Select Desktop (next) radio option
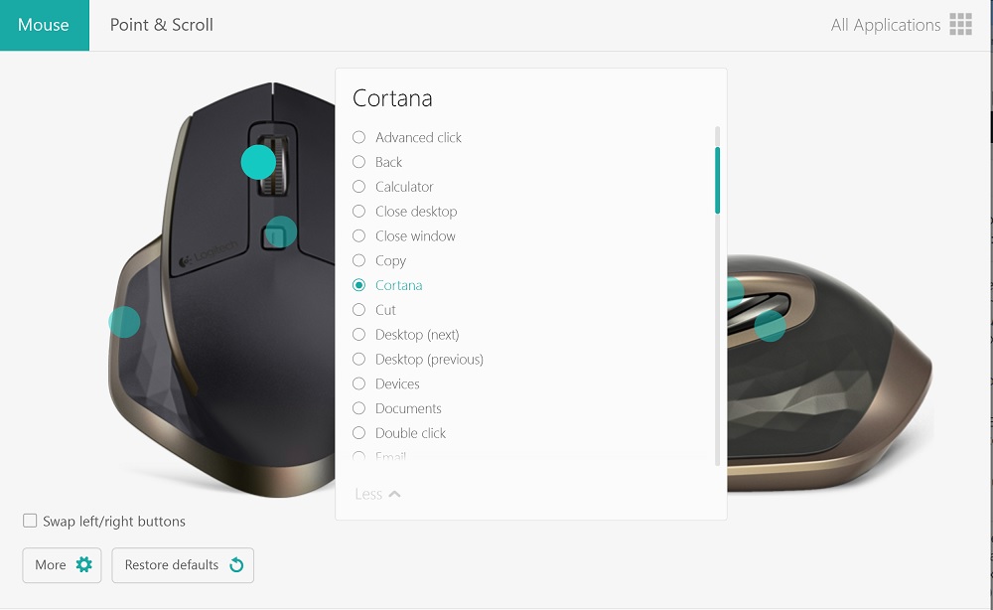This screenshot has width=993, height=610. click(358, 334)
